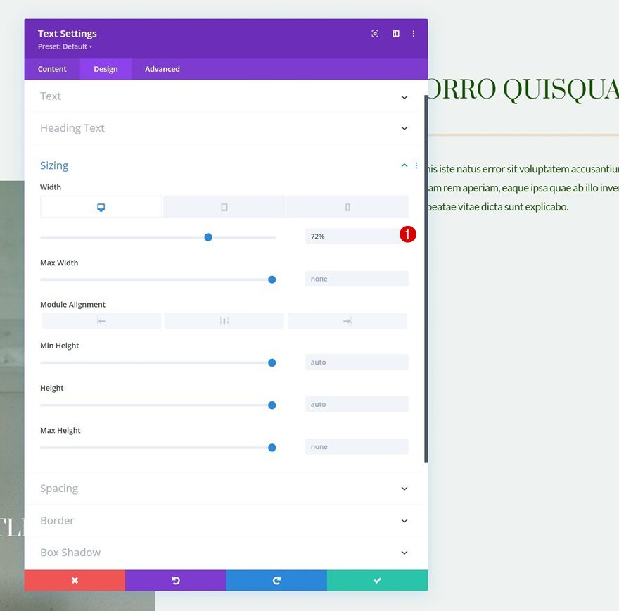
Task: Click the expand modal icon in the header
Action: (375, 33)
